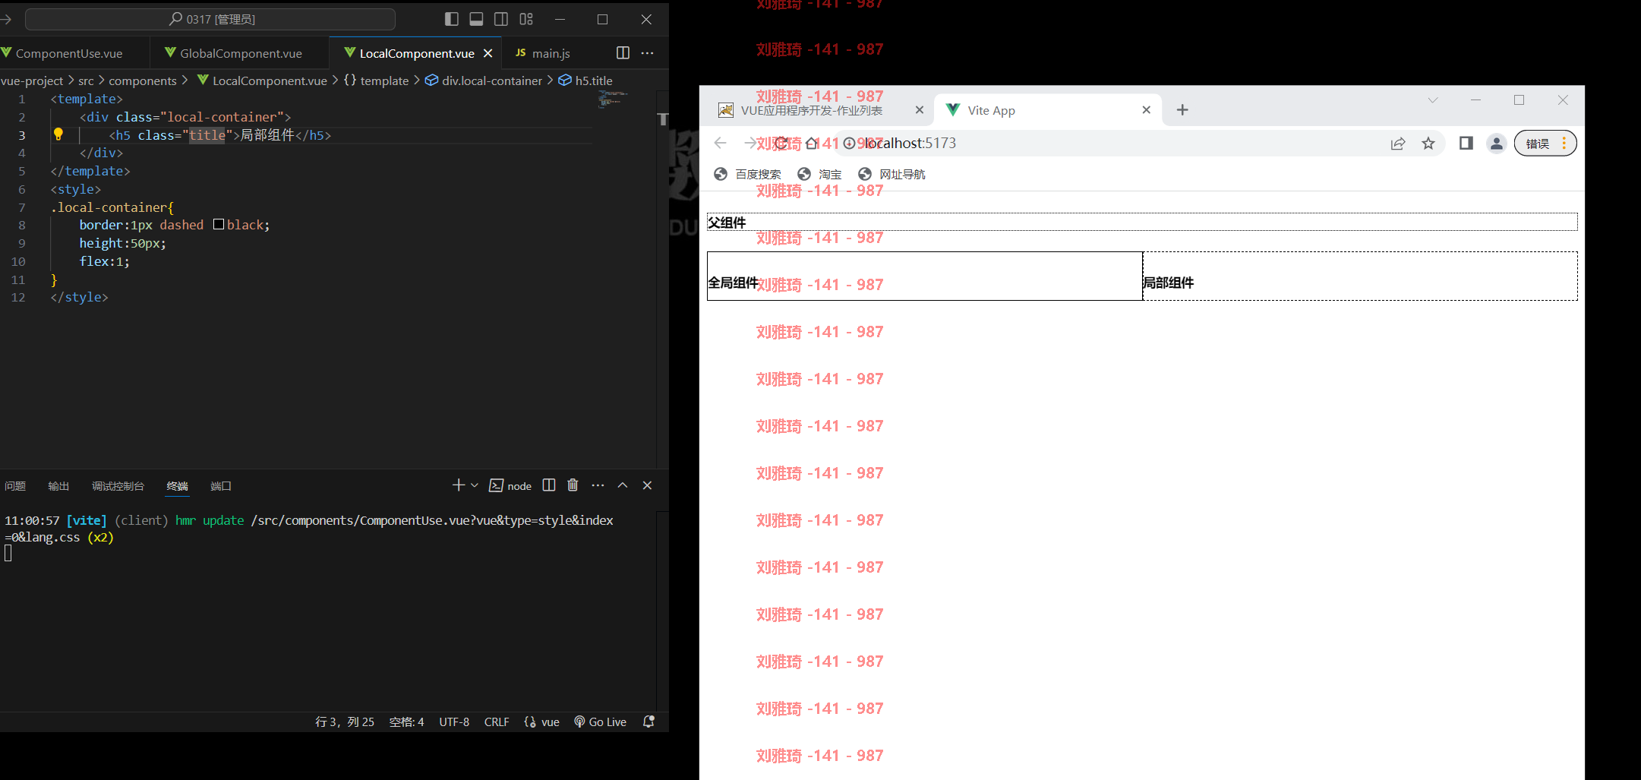The image size is (1641, 780).
Task: Go back in the browser
Action: click(721, 143)
